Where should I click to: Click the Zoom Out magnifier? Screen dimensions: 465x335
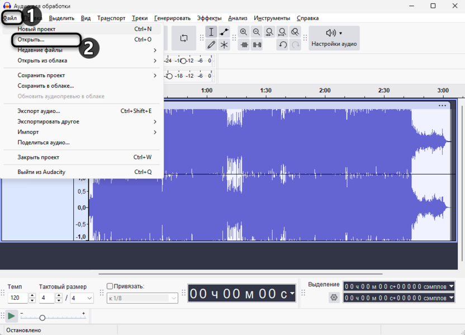(257, 32)
